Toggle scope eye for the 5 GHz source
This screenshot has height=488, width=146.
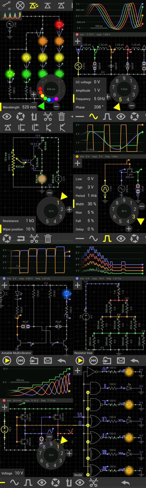(121, 117)
